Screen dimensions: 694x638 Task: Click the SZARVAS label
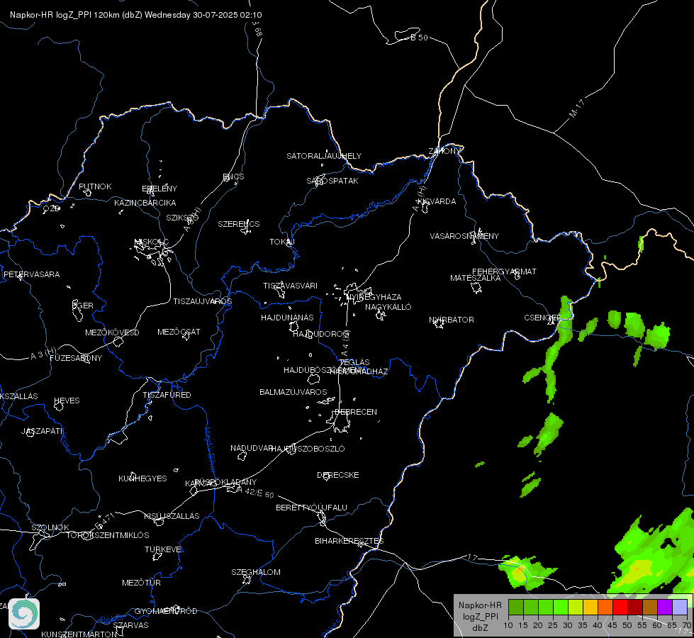point(130,625)
